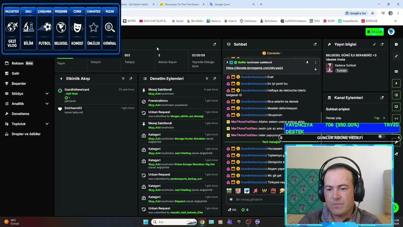Open the profile avatar menu
The height and width of the screenshot is (227, 403).
(391, 32)
